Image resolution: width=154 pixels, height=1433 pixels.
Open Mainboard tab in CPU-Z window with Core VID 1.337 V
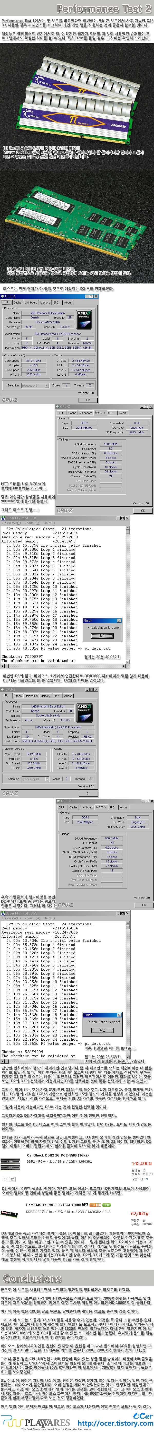(31, 303)
